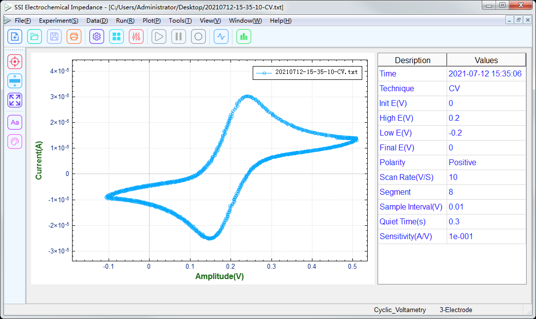Open the Experiment menu
The width and height of the screenshot is (536, 319).
[x=58, y=21]
